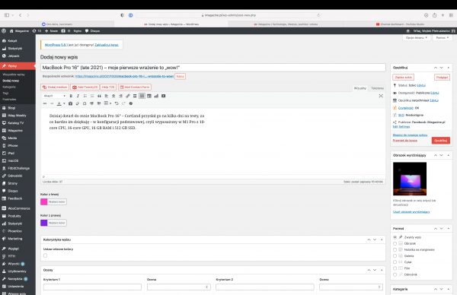
Task: Click the insert link icon
Action: tap(128, 96)
